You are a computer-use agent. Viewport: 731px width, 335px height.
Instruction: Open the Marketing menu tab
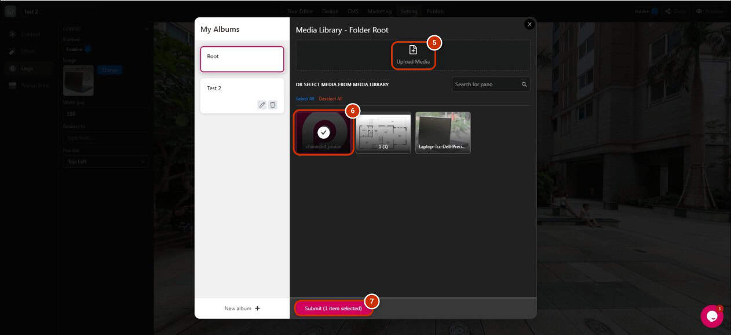(x=379, y=12)
